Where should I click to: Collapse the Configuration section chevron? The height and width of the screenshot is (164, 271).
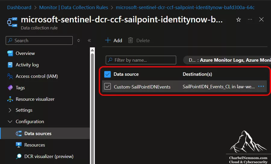10,122
